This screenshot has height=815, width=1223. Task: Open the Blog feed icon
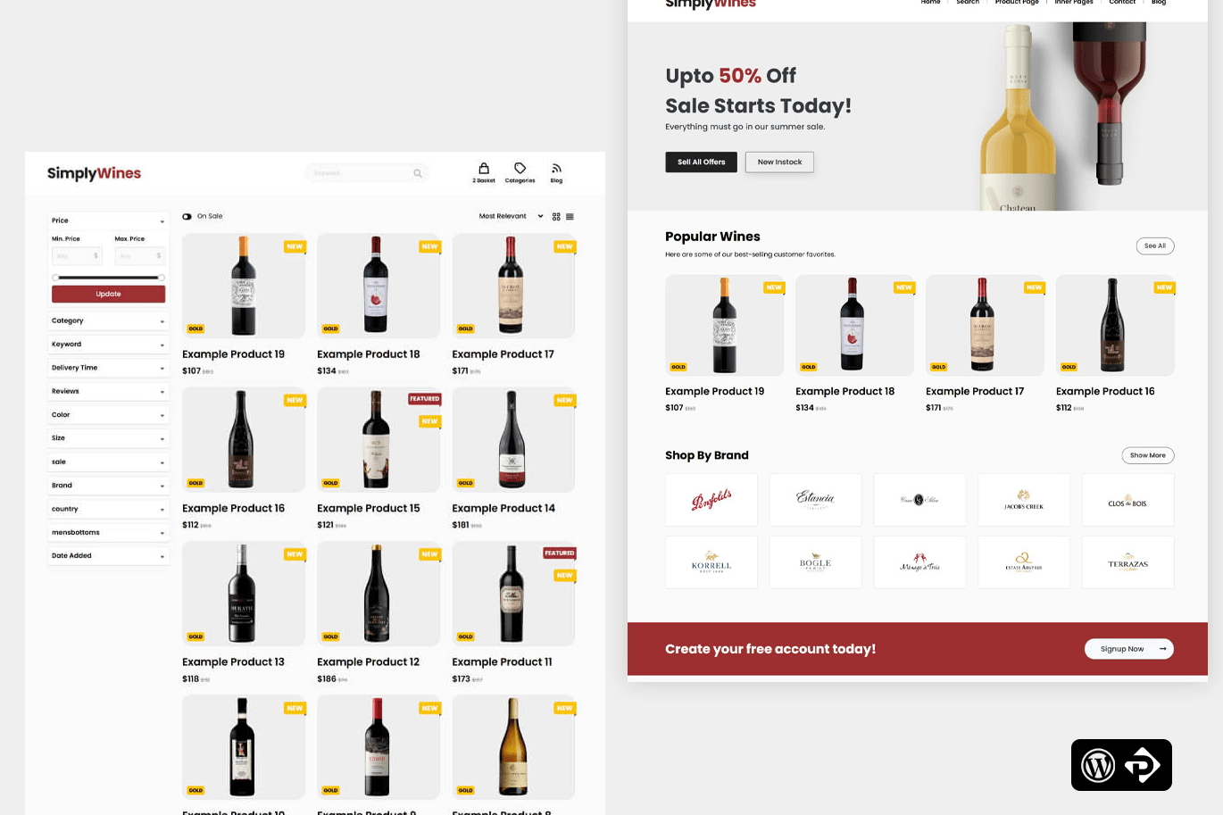(x=556, y=168)
